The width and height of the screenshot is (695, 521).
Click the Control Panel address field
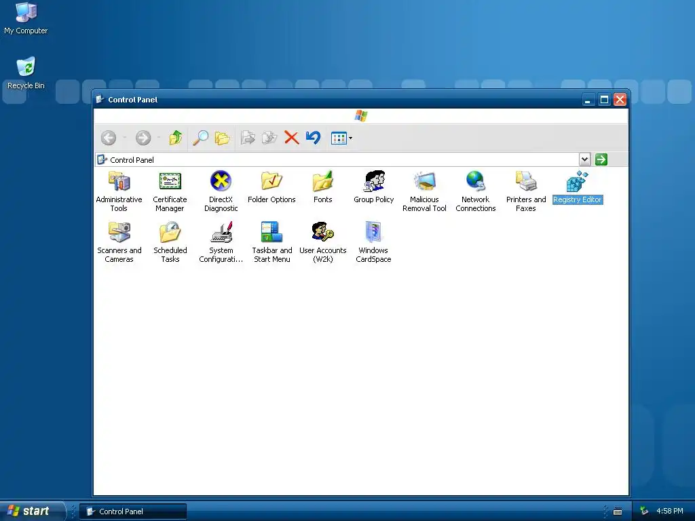(x=337, y=159)
